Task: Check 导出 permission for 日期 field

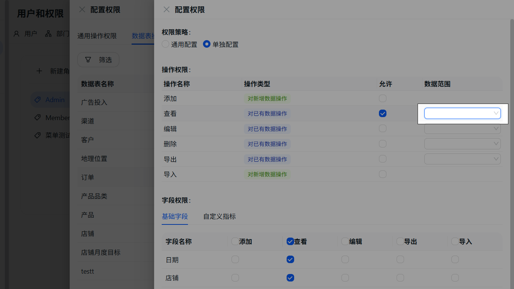Action: click(400, 259)
